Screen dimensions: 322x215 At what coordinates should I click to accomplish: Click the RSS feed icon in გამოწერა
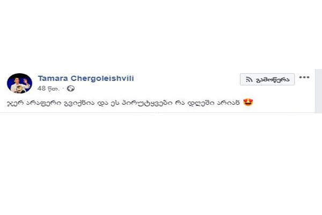click(249, 80)
